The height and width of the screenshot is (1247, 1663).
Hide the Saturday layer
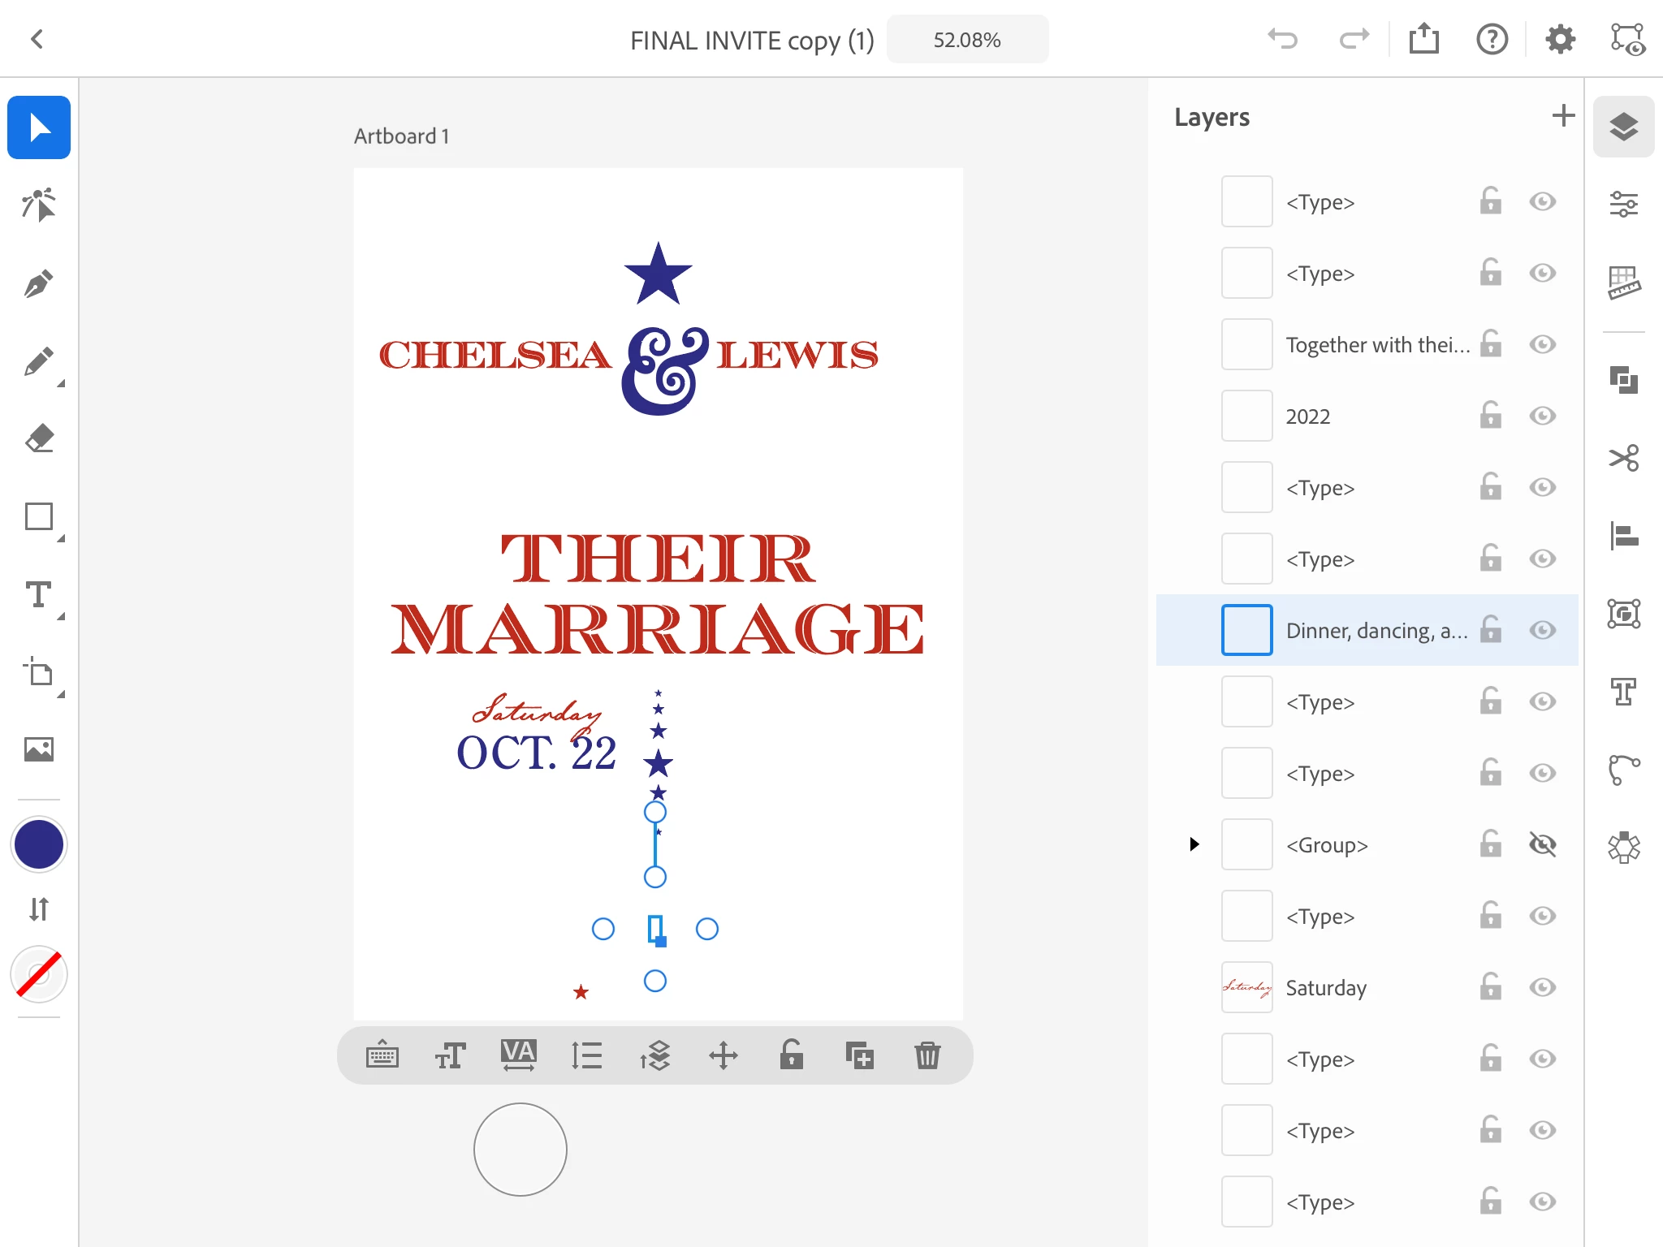pyautogui.click(x=1542, y=987)
